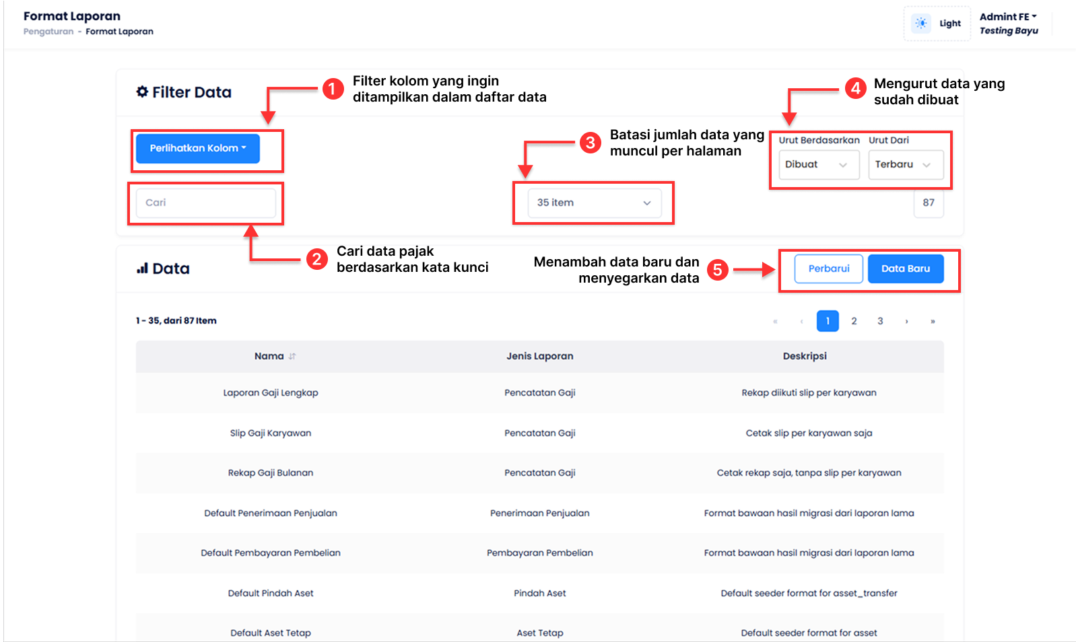Go to page 2 of the list
The height and width of the screenshot is (642, 1076).
click(854, 321)
